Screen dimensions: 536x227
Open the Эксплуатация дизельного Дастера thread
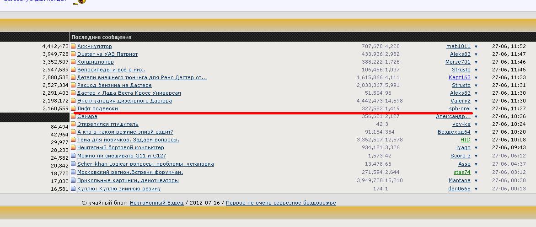coord(124,101)
